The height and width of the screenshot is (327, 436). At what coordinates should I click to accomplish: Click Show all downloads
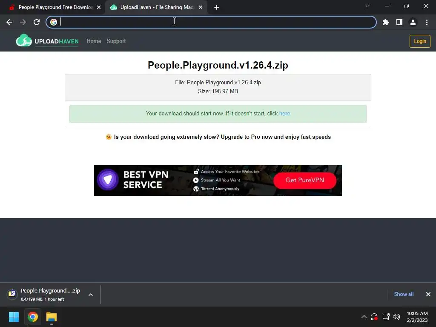(x=404, y=294)
